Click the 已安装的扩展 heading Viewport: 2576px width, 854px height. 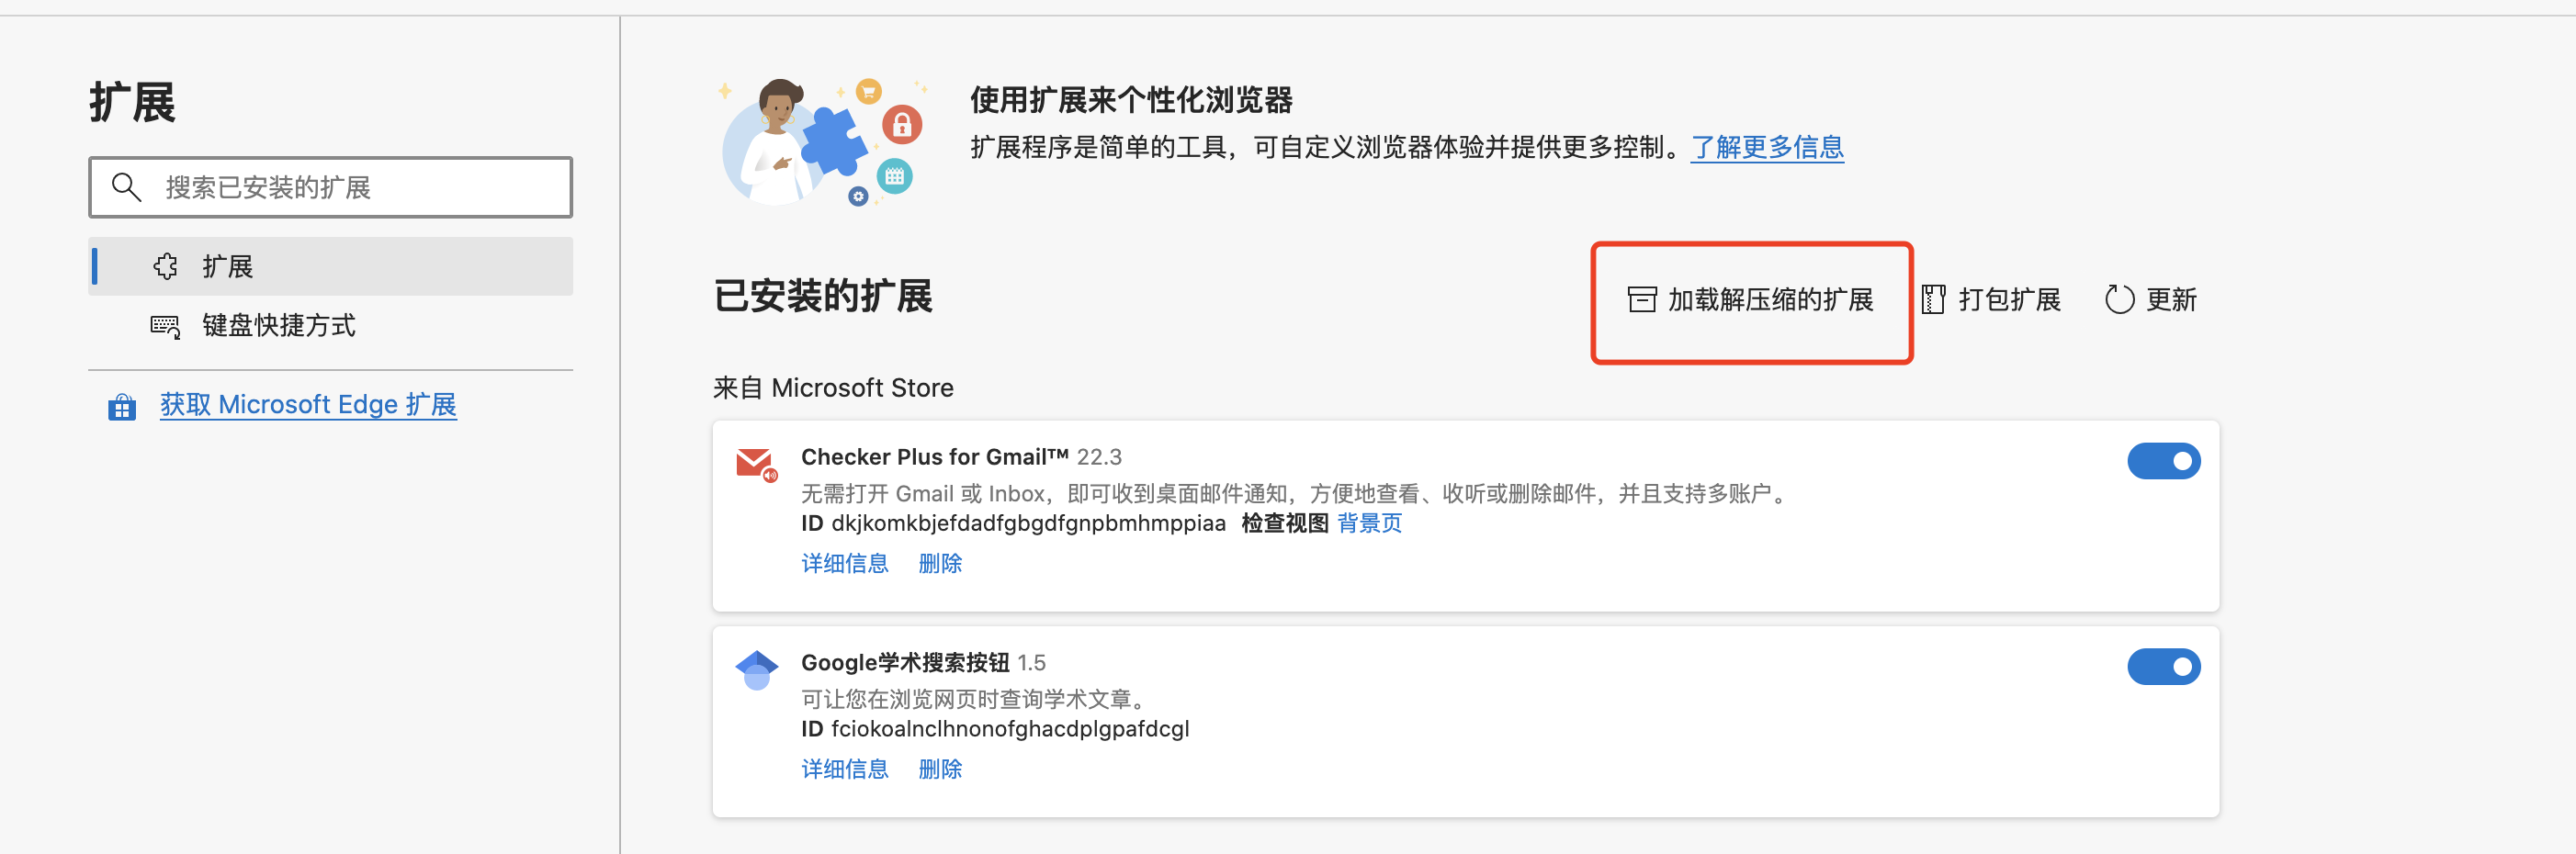pyautogui.click(x=823, y=296)
